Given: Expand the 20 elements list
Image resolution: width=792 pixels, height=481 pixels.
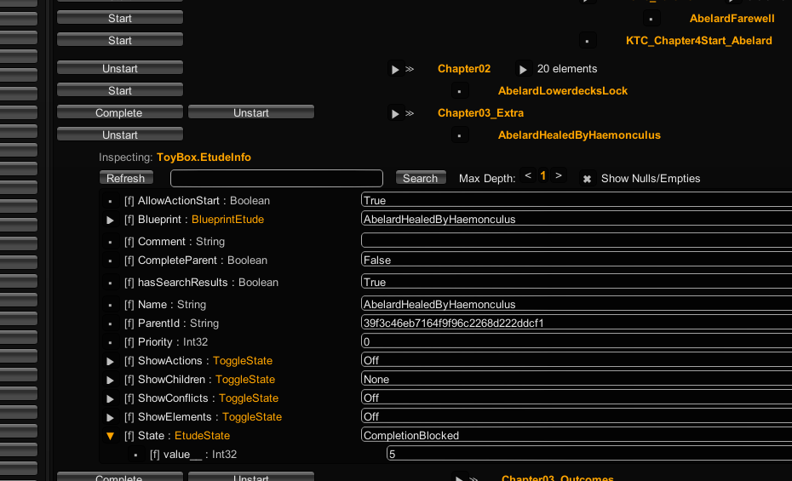Looking at the screenshot, I should tap(523, 69).
